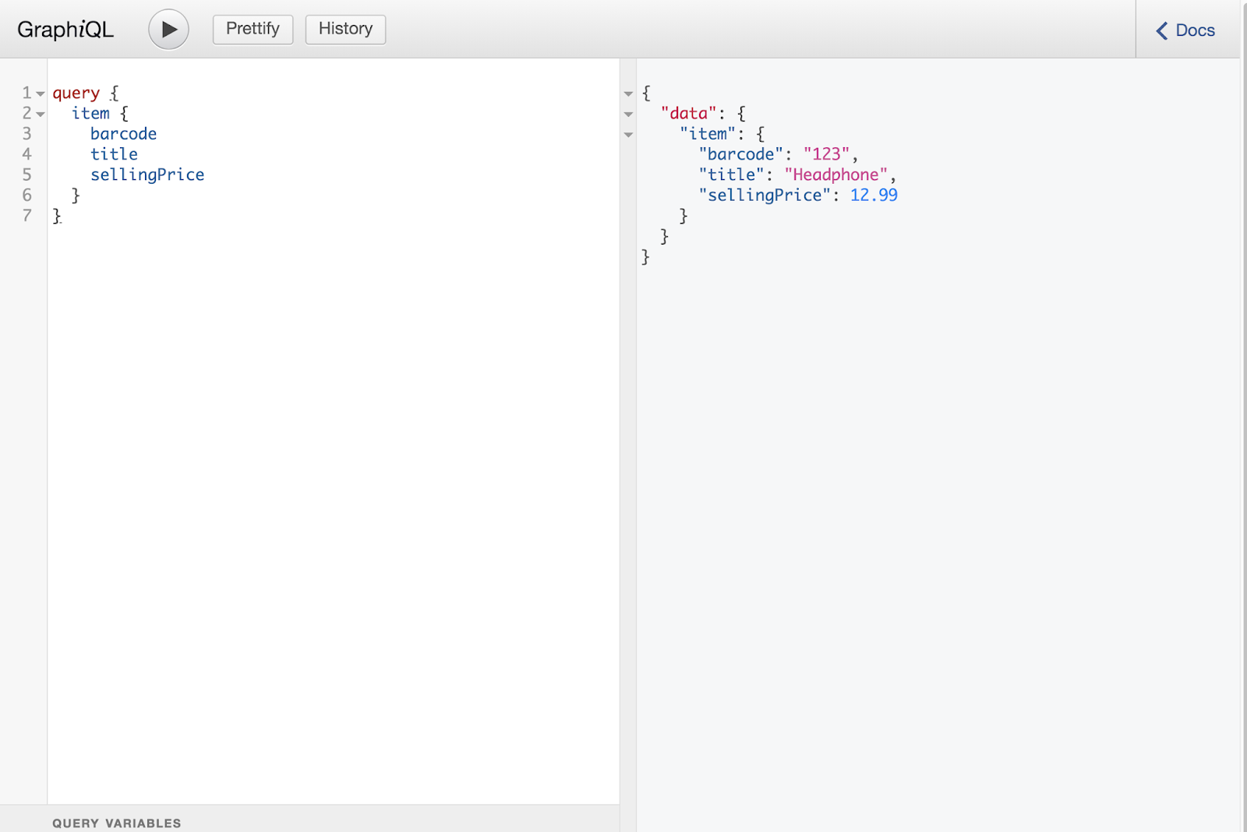
Task: Click the Prettify button
Action: 252,29
